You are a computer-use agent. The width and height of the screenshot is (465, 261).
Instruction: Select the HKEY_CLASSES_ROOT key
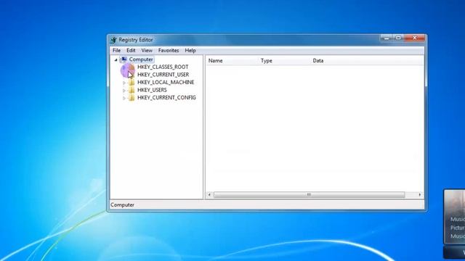163,67
